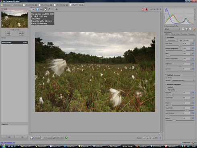Switch to the Batch Queue tab
197x148 pixels.
(16, 5)
